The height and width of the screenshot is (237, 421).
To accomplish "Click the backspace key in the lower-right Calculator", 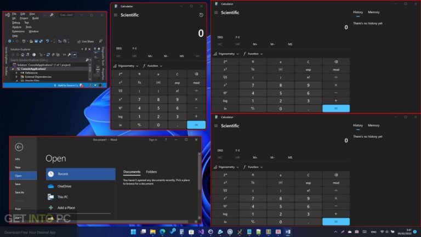I will click(336, 175).
